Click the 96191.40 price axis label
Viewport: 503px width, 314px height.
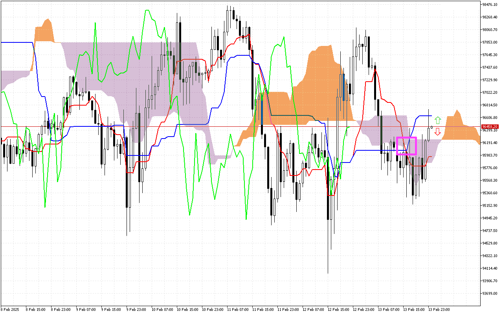pyautogui.click(x=490, y=143)
